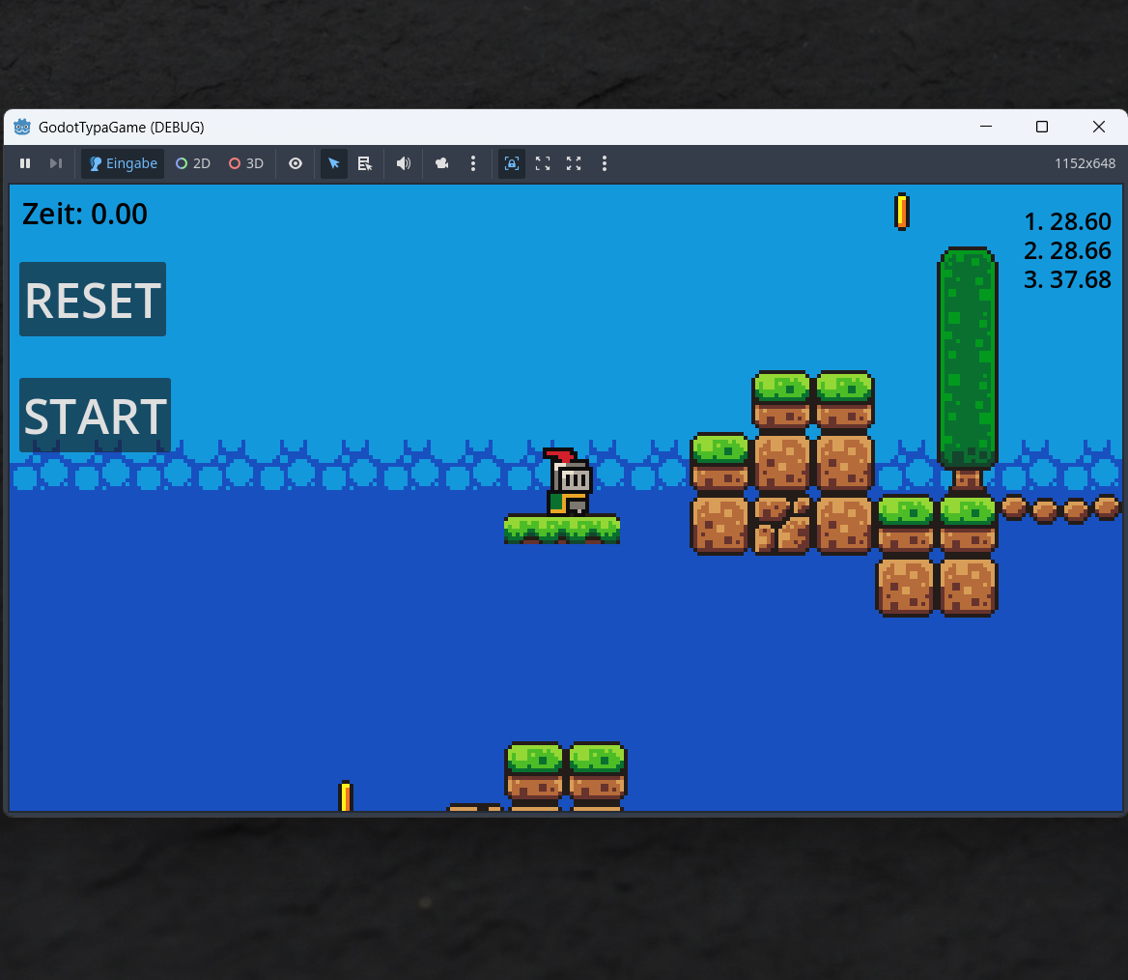Mute the game audio speaker icon
This screenshot has width=1128, height=980.
[x=404, y=163]
